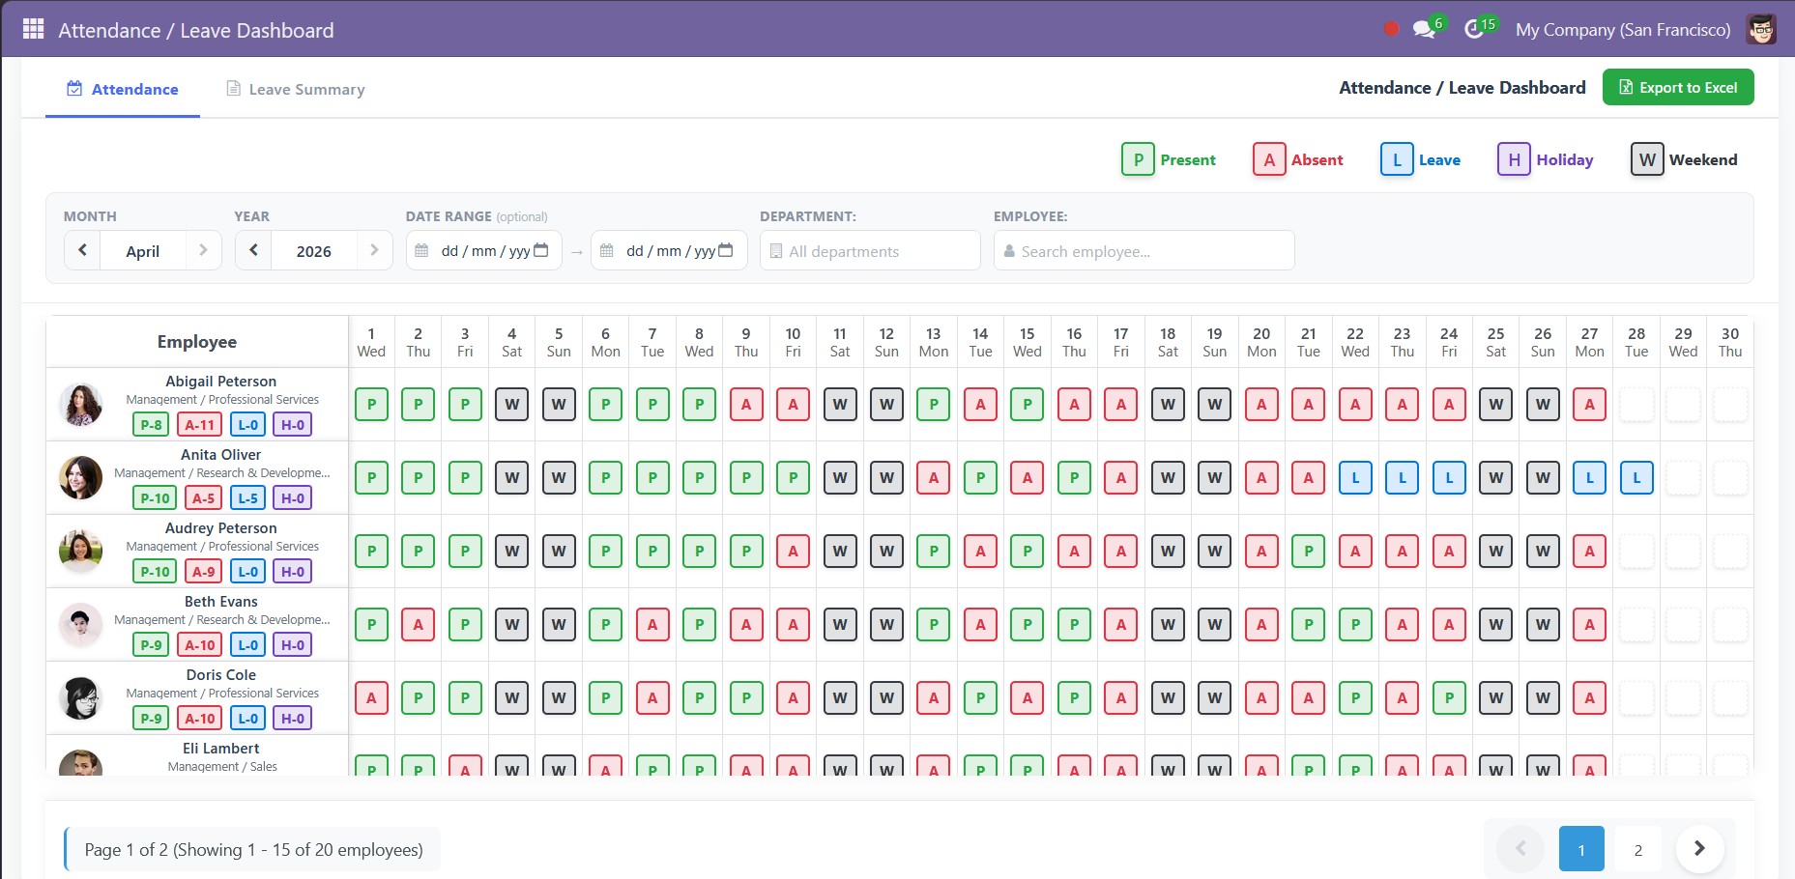Click Audrey Peterson's avatar photo
The height and width of the screenshot is (879, 1795).
(x=80, y=551)
